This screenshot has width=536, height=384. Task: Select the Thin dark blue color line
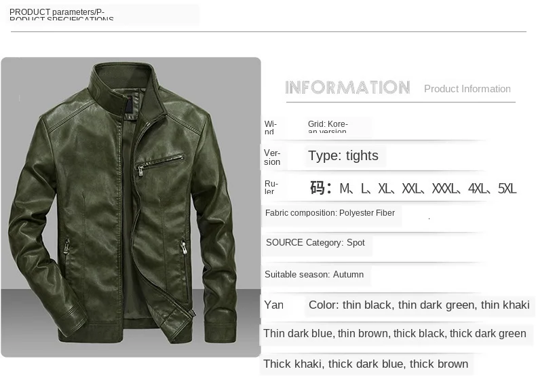point(394,333)
